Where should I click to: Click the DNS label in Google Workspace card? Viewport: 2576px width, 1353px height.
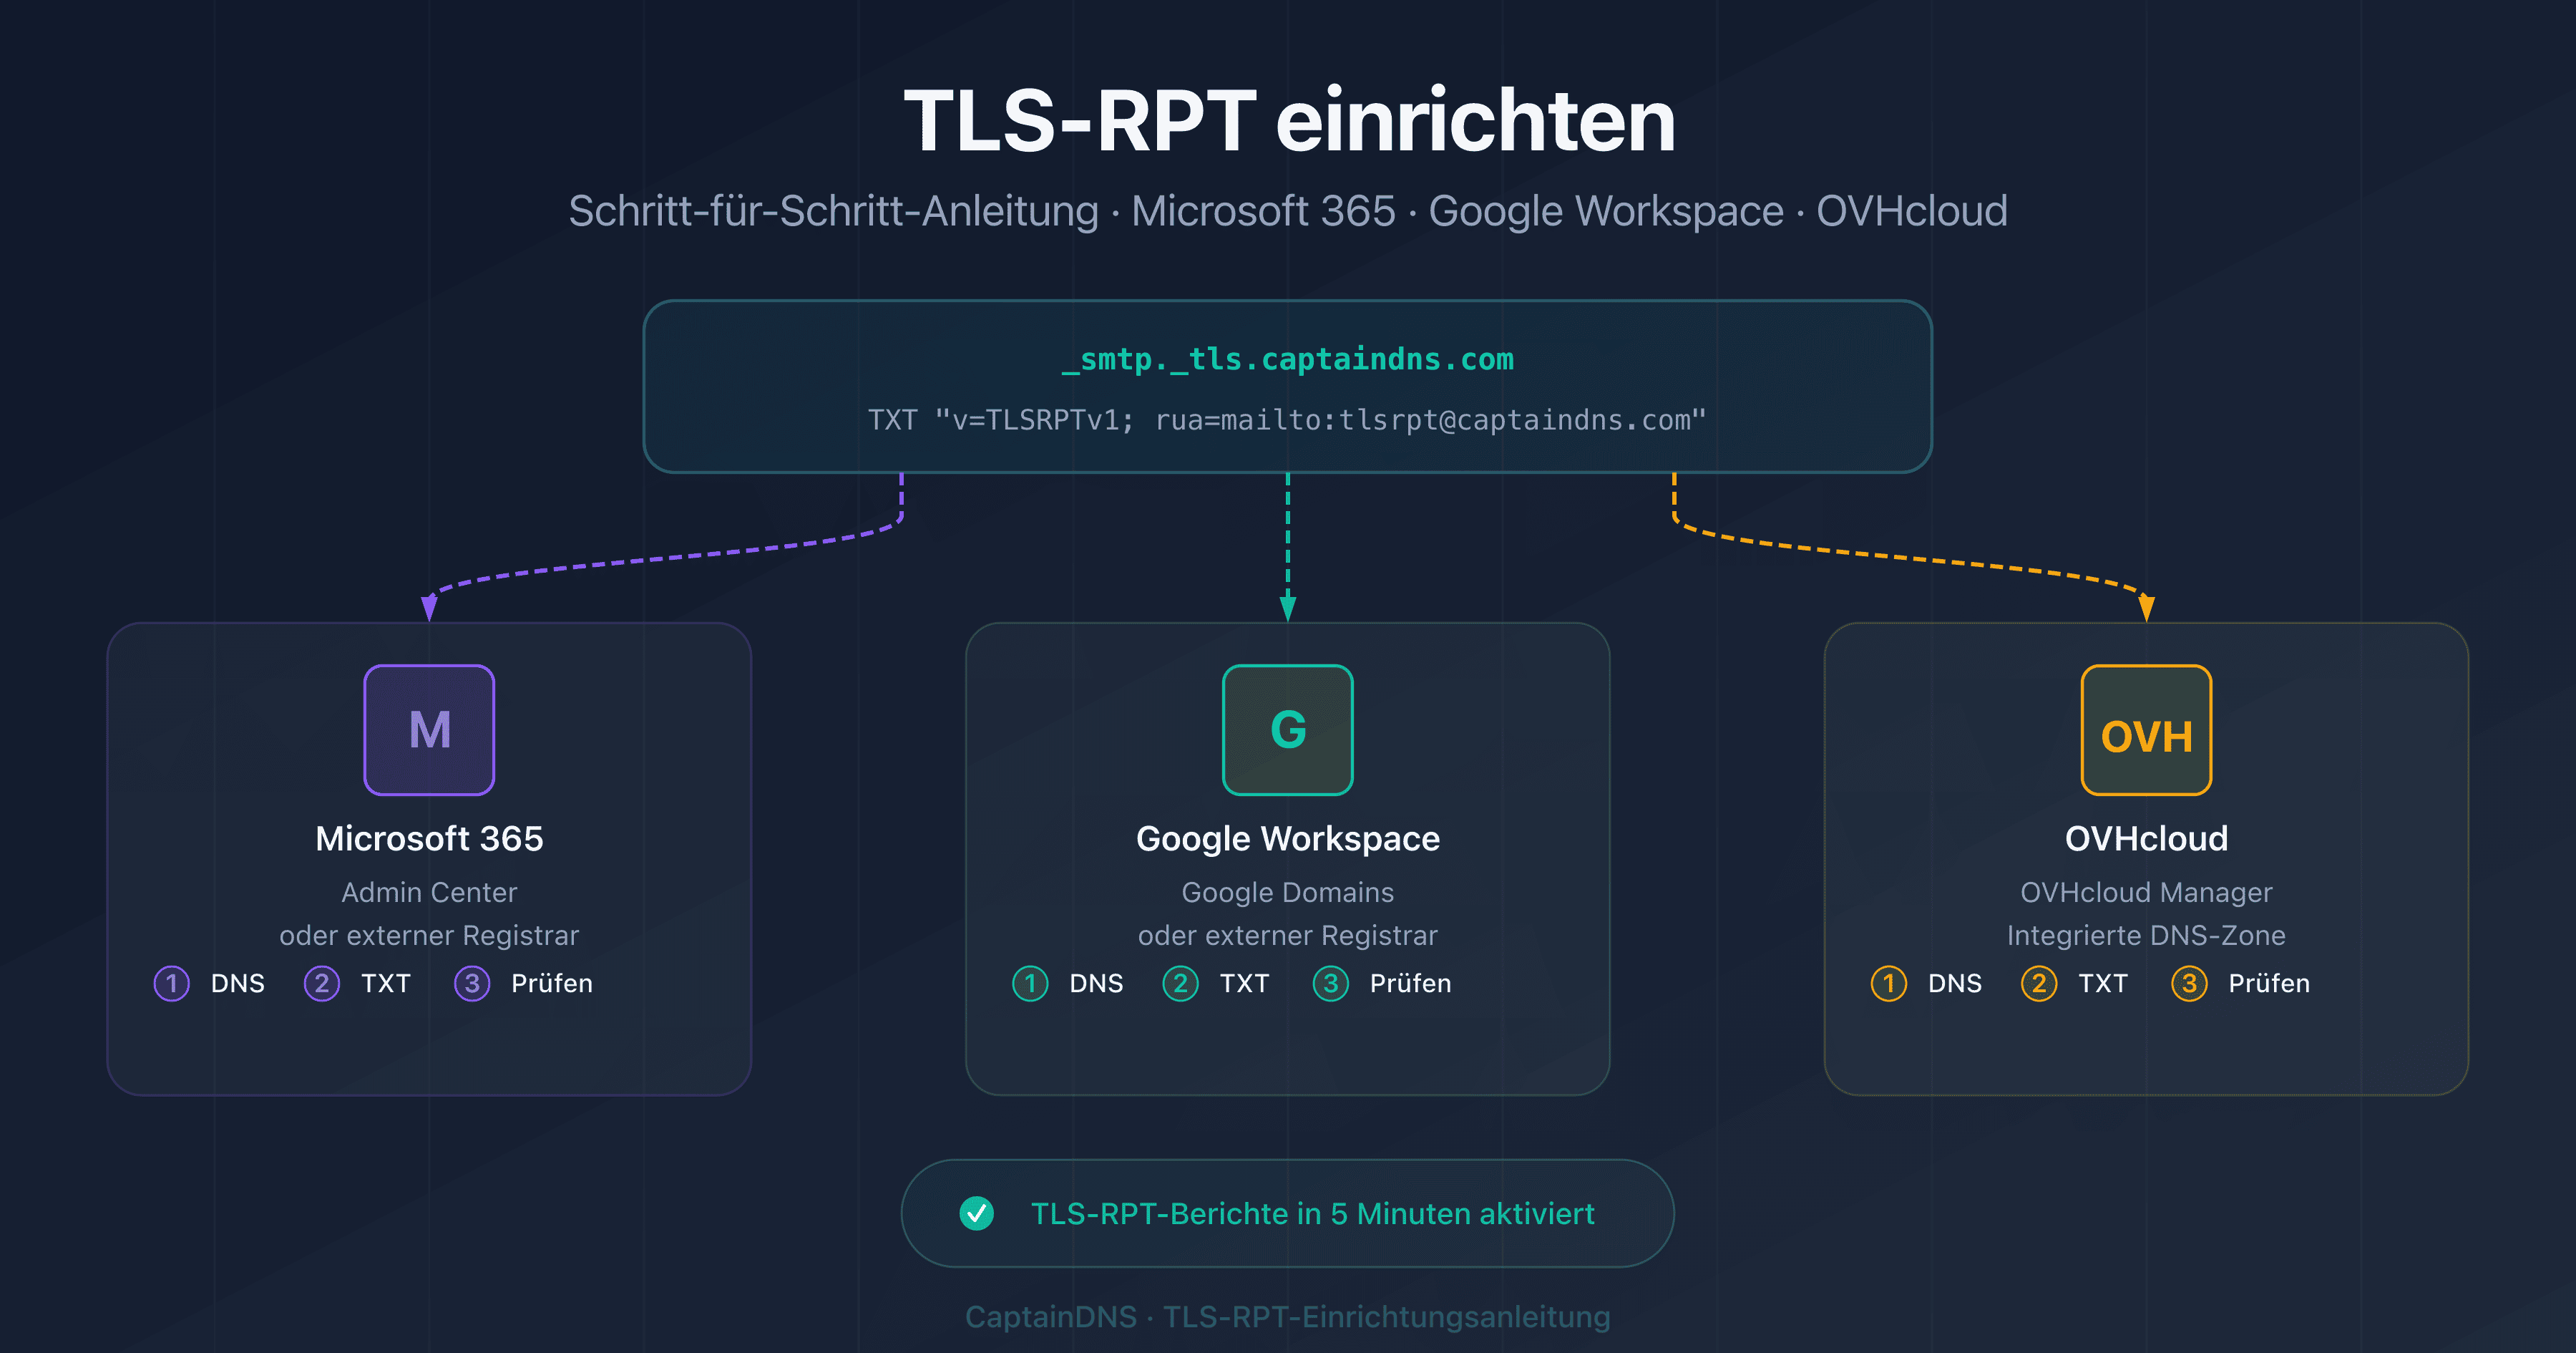[1096, 983]
